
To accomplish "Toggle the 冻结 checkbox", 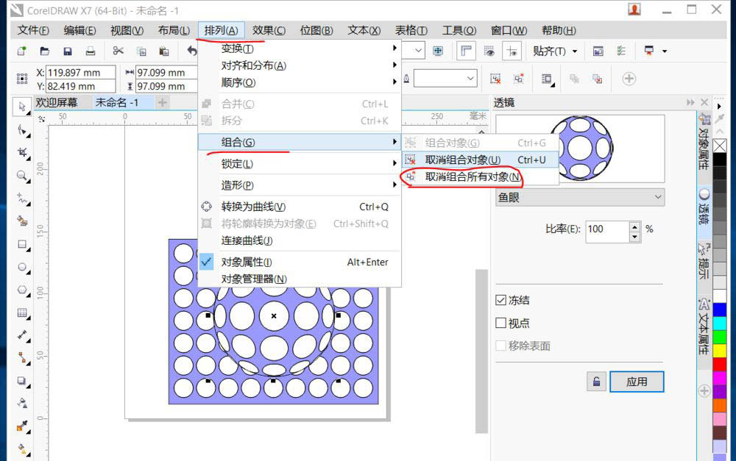I will (x=501, y=300).
